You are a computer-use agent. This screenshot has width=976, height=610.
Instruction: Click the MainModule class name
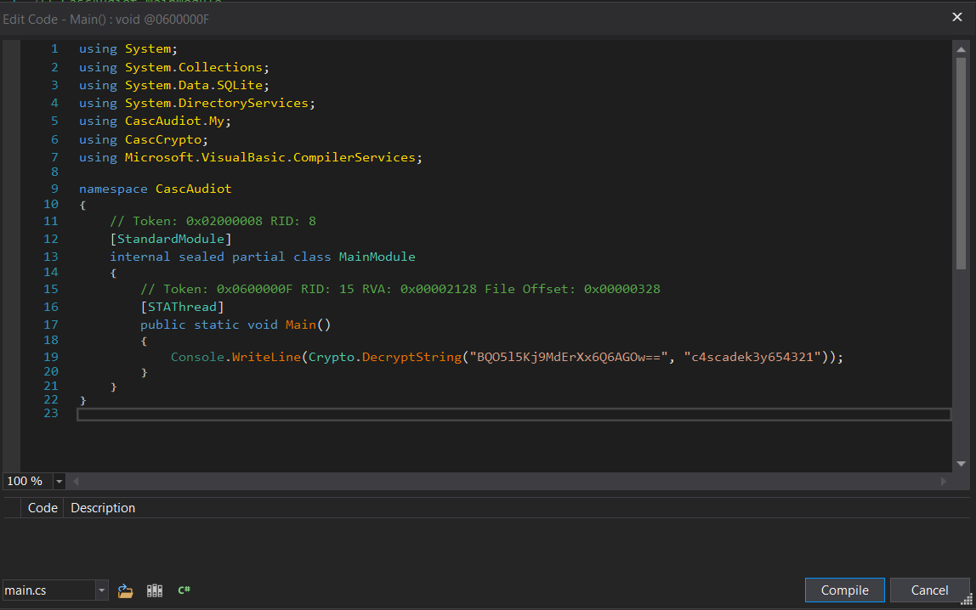coord(377,257)
